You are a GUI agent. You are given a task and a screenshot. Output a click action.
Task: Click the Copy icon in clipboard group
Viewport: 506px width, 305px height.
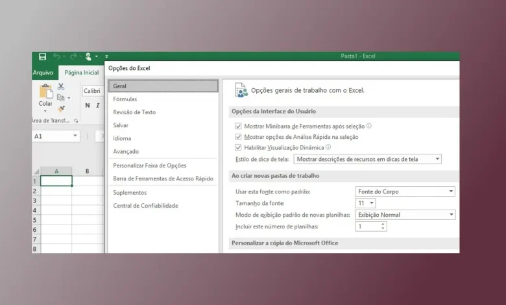click(x=61, y=97)
